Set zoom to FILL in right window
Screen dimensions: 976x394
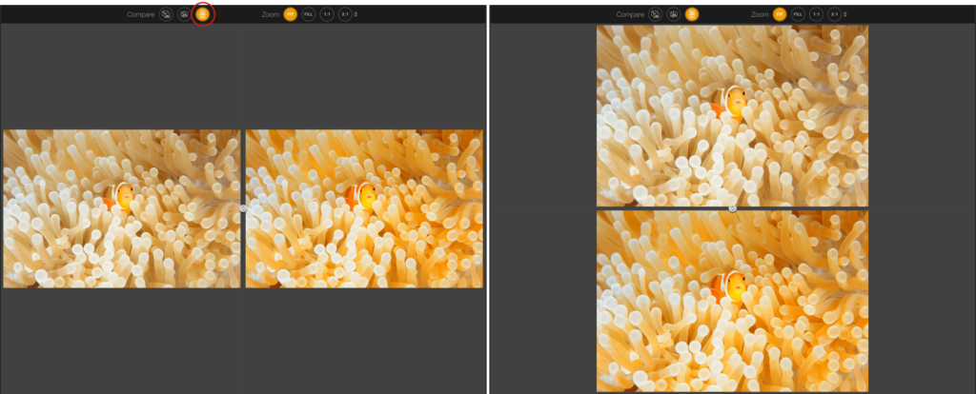point(798,14)
